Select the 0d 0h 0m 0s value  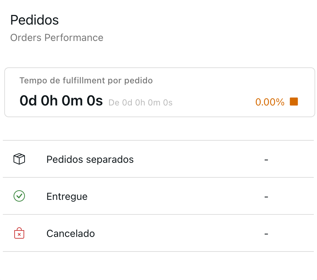pyautogui.click(x=61, y=101)
